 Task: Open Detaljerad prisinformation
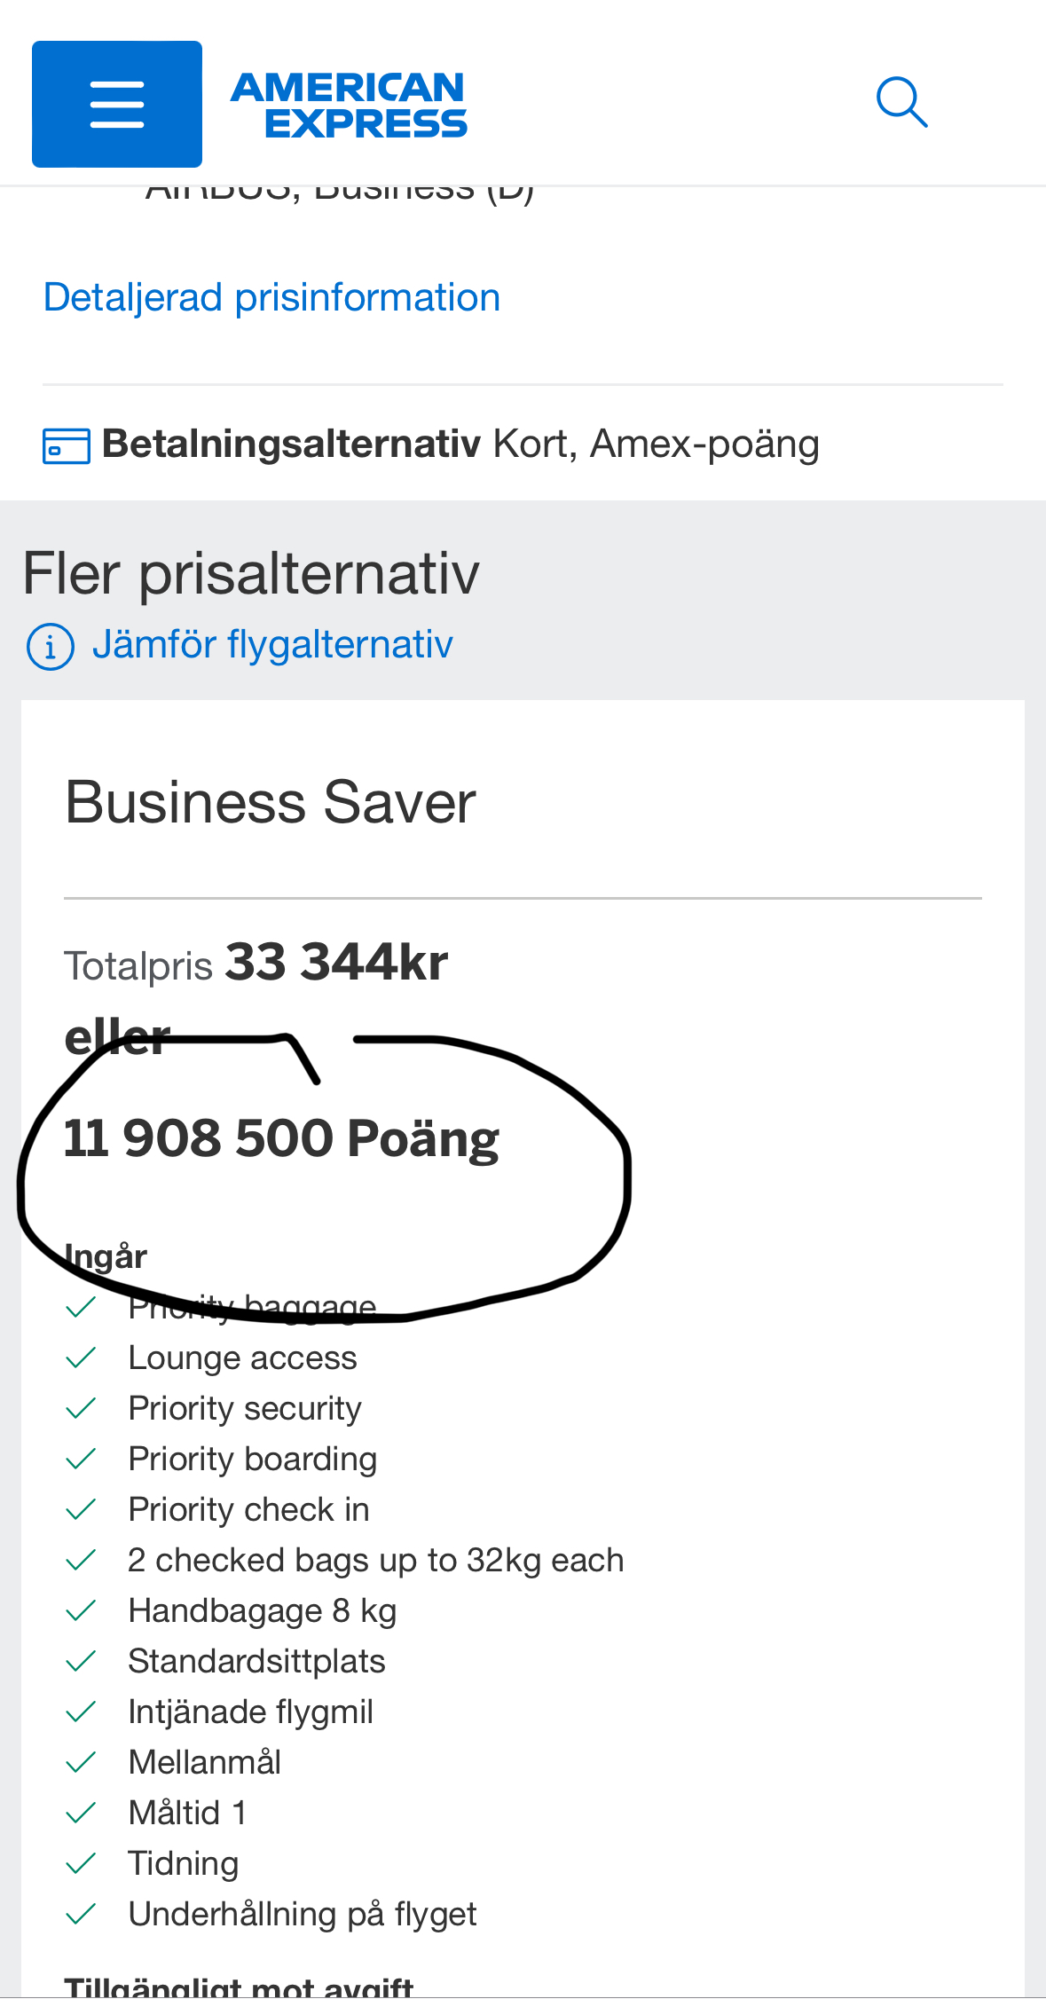[271, 296]
